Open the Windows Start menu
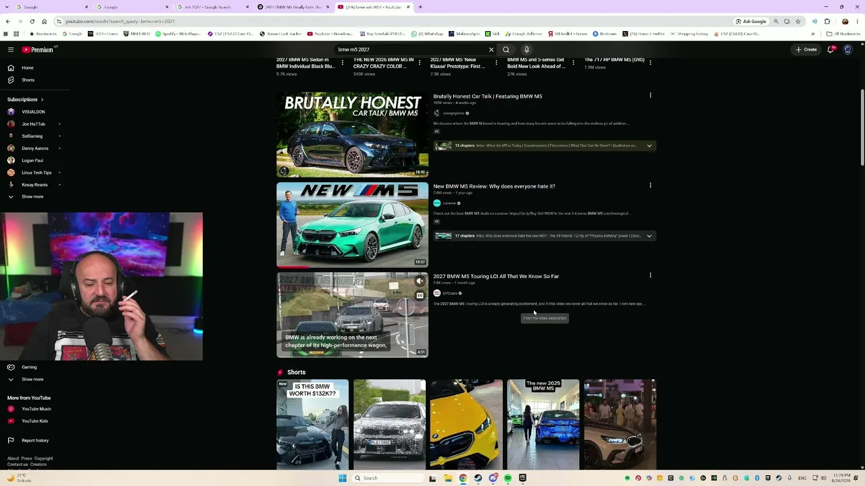This screenshot has width=865, height=486. pyautogui.click(x=343, y=478)
